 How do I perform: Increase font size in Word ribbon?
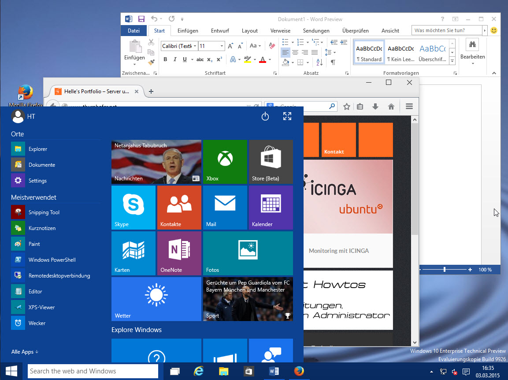[230, 46]
